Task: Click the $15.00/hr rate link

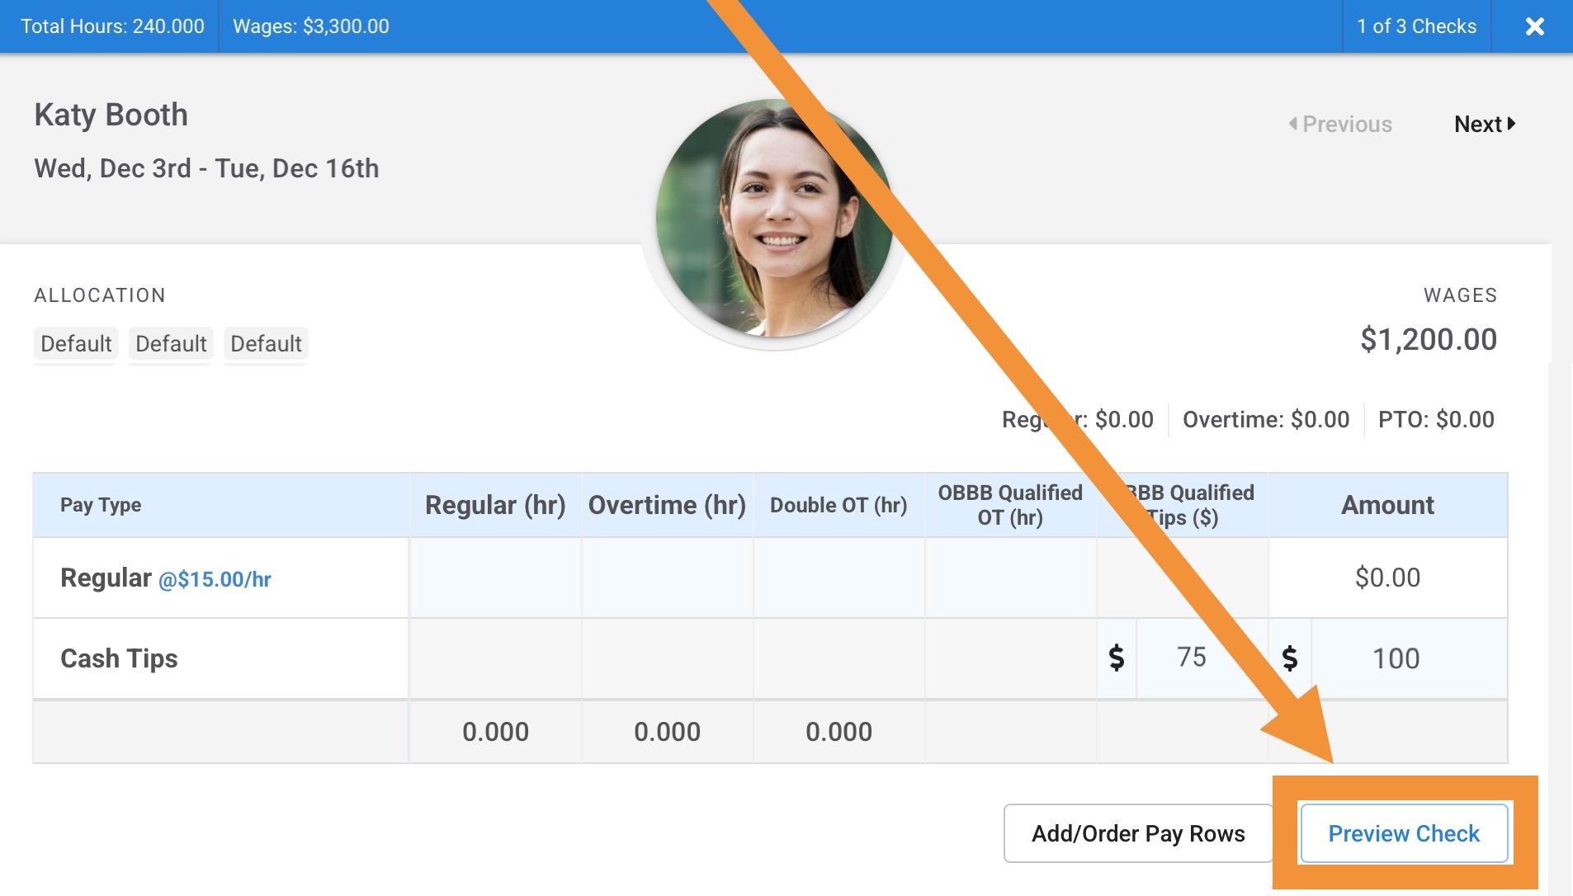Action: 215,579
